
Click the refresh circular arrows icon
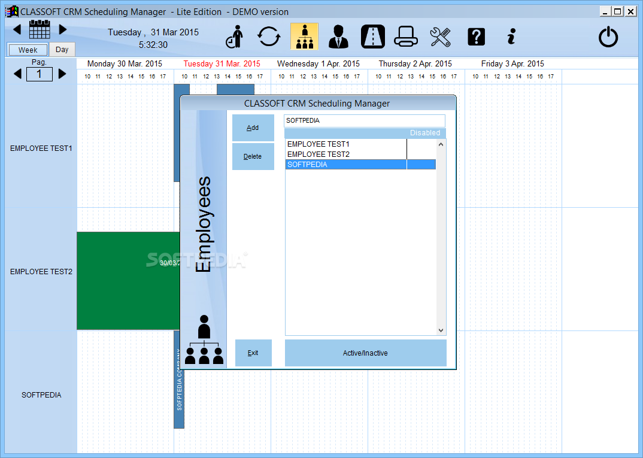click(269, 37)
